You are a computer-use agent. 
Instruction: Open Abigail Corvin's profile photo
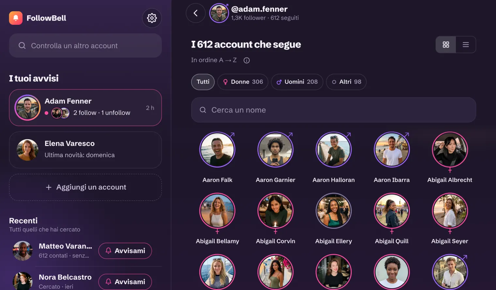[275, 211]
